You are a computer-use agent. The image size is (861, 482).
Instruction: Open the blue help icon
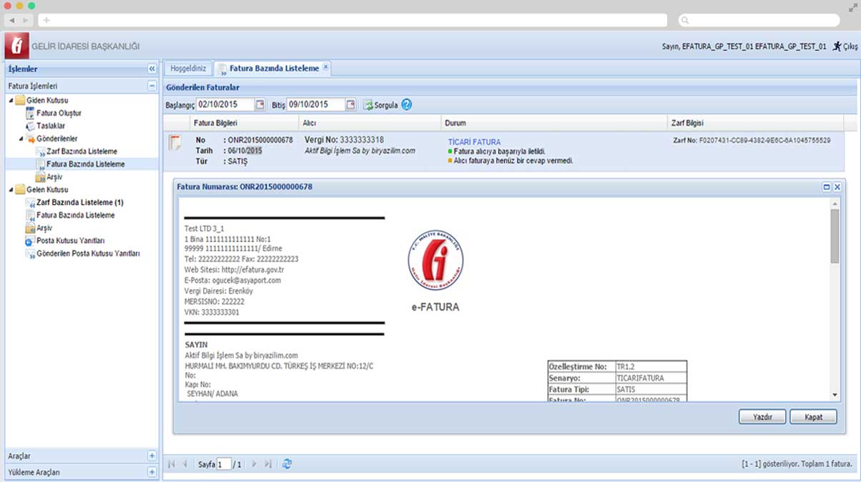tap(406, 104)
